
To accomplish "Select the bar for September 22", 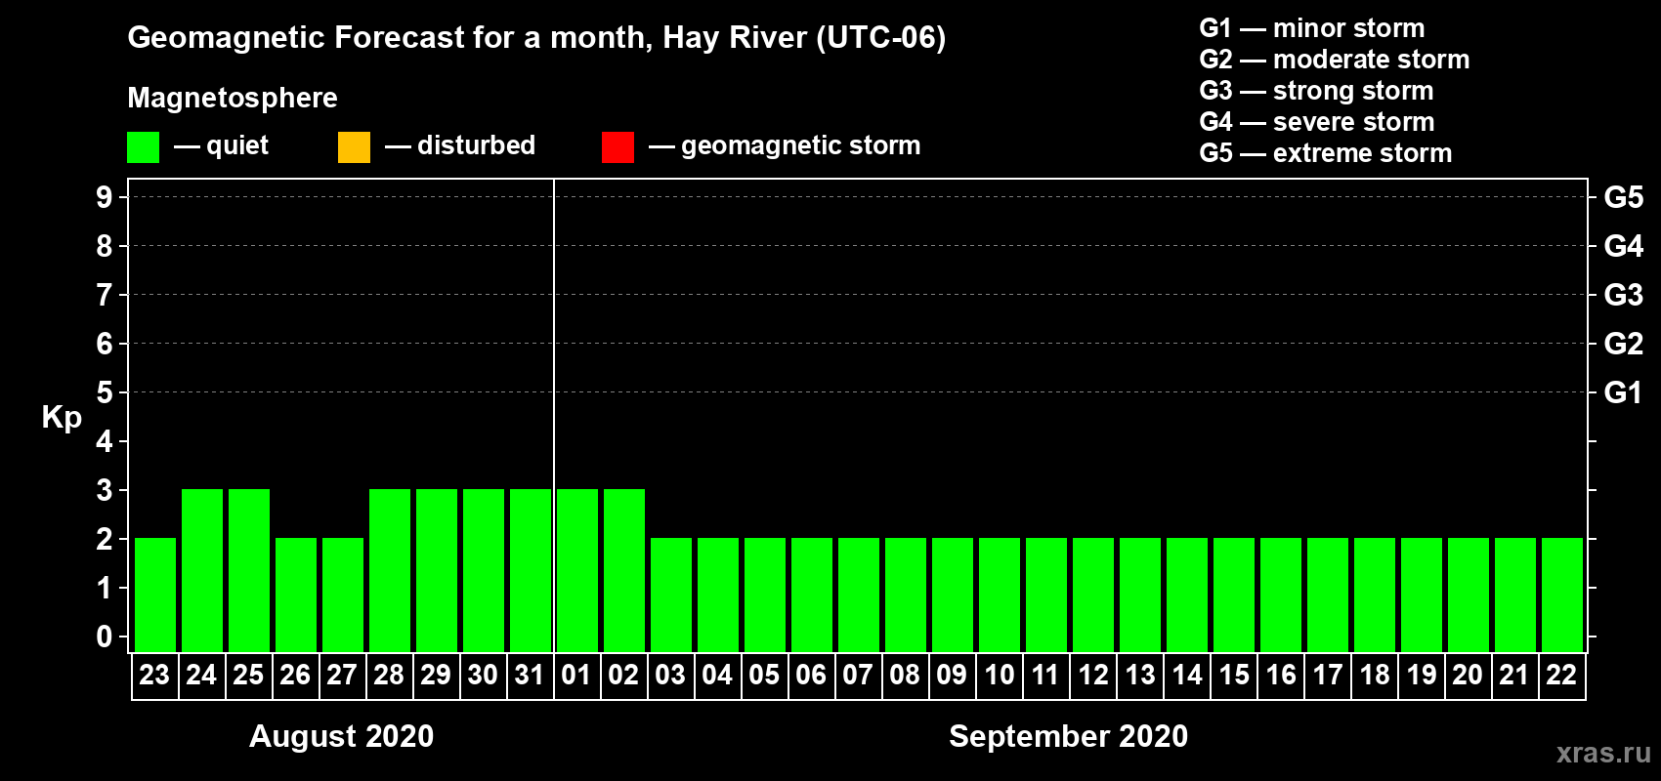I will [1562, 595].
